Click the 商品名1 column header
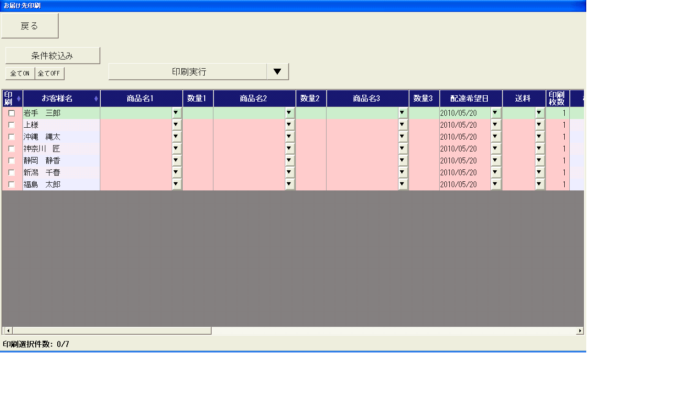The width and height of the screenshot is (687, 412). tap(141, 98)
